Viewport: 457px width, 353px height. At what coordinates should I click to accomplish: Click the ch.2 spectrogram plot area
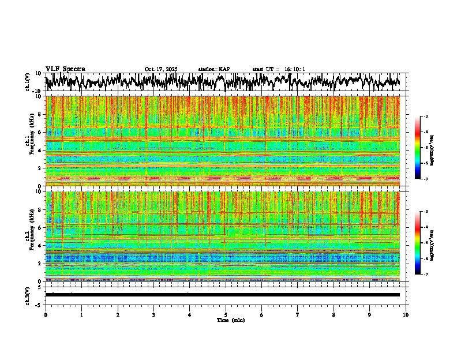222,236
